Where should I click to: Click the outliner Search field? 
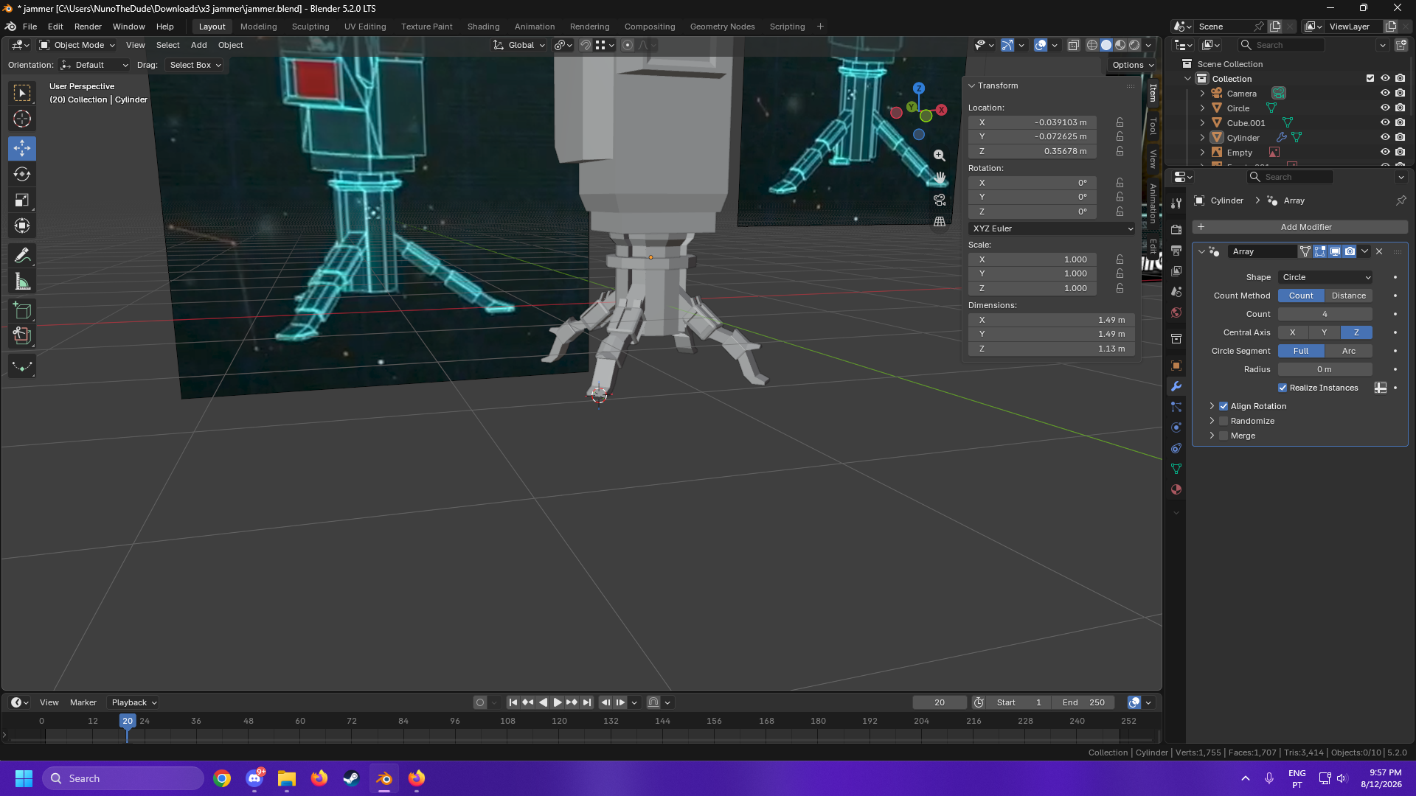click(x=1282, y=45)
